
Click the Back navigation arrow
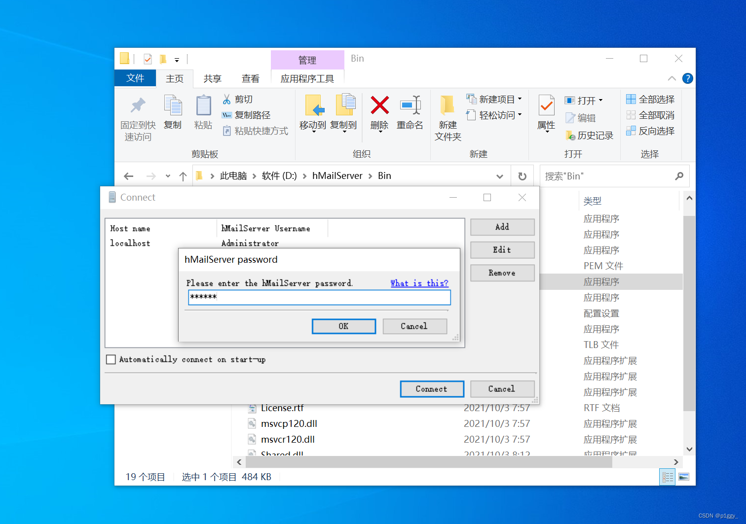(x=129, y=176)
